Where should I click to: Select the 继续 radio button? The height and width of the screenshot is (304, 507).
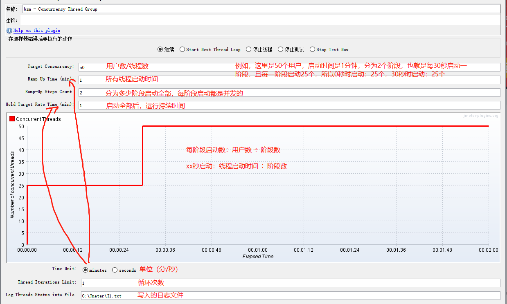coord(160,49)
